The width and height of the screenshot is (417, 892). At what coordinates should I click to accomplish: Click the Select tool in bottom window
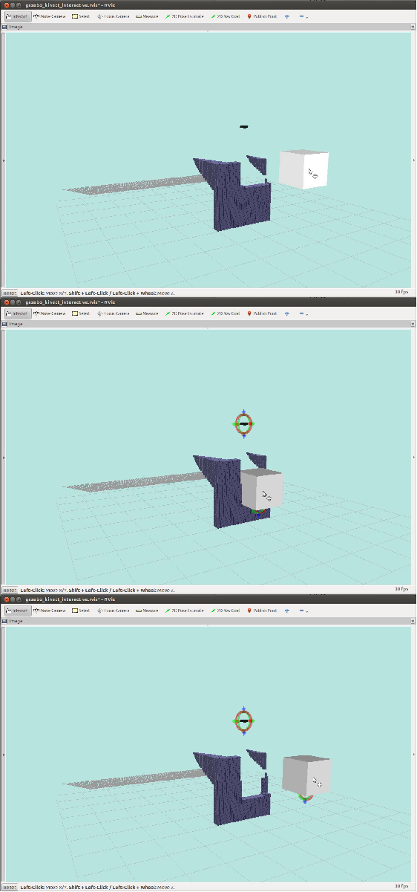tap(81, 610)
